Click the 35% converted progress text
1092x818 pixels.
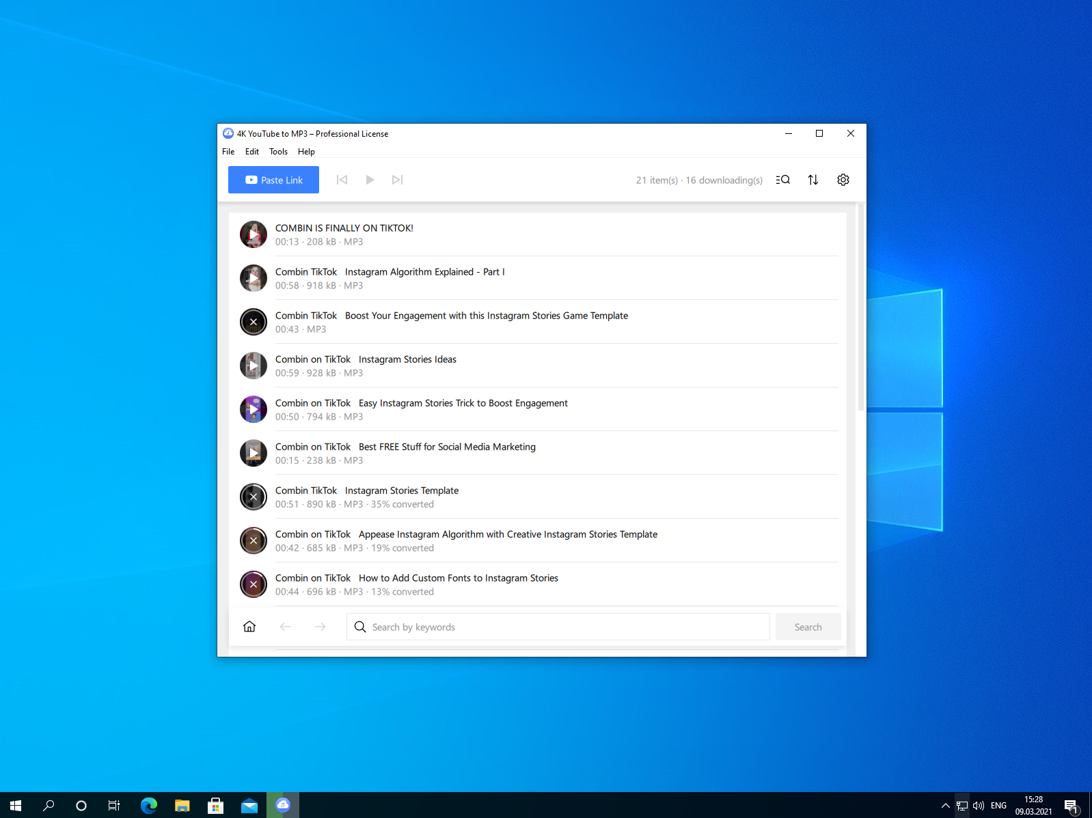coord(402,504)
